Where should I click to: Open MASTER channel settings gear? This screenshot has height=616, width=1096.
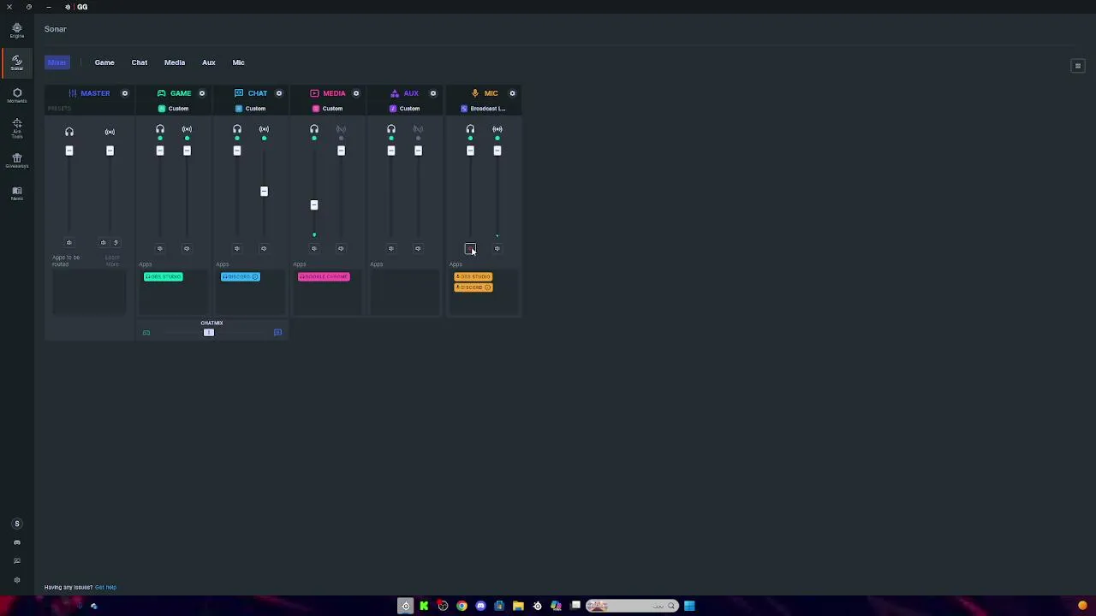(x=124, y=93)
